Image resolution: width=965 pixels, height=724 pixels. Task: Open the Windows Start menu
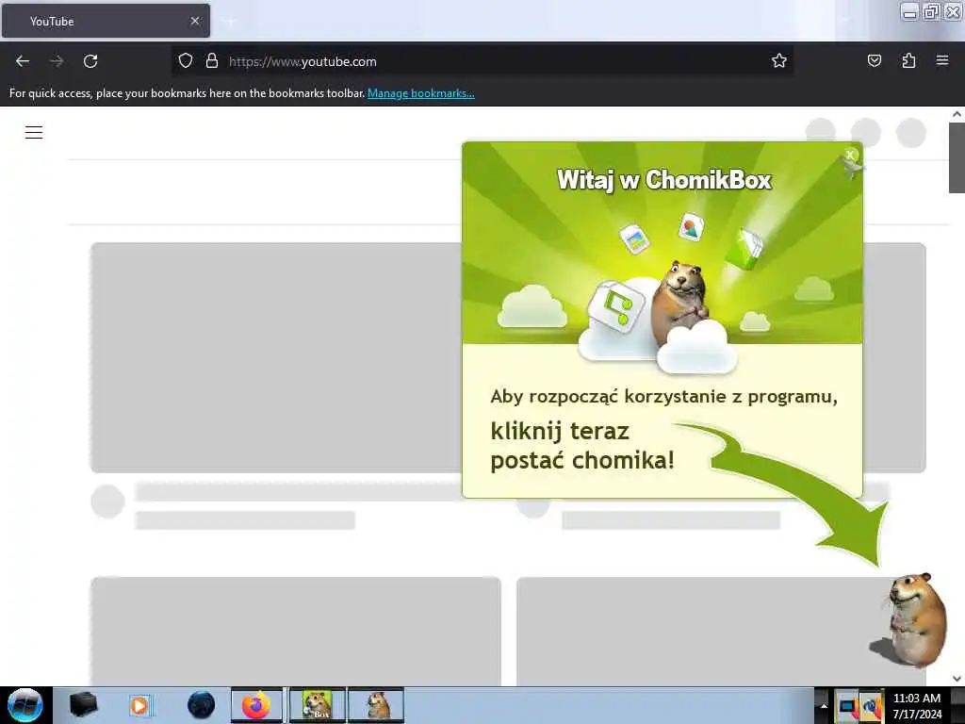click(25, 705)
